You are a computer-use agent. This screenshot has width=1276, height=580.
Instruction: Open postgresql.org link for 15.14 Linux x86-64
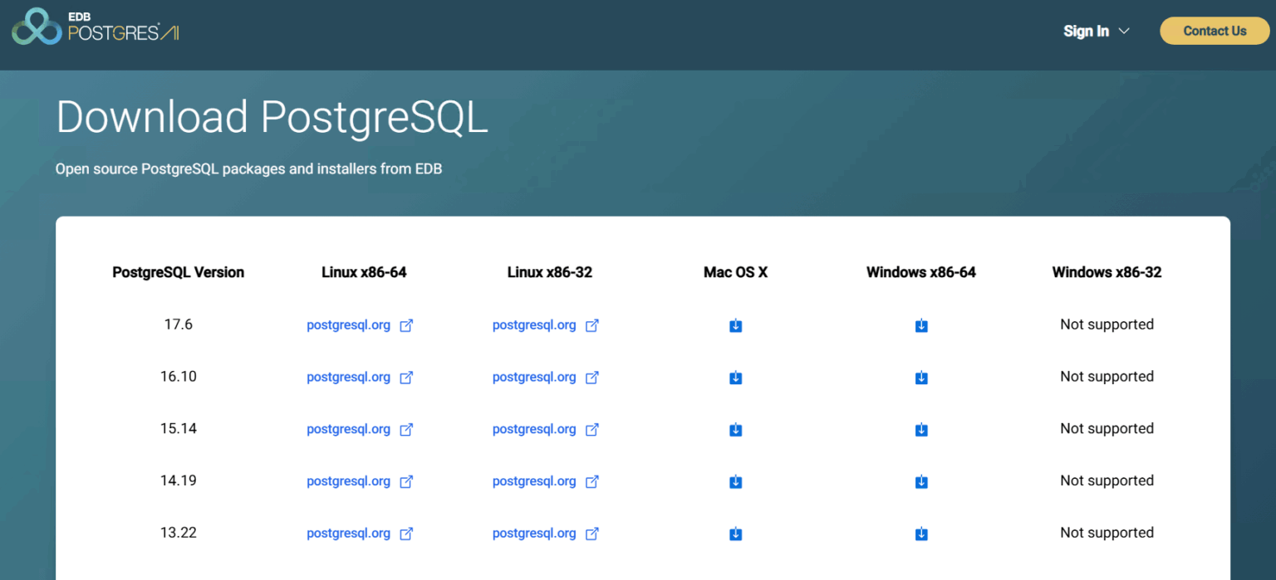(x=349, y=429)
